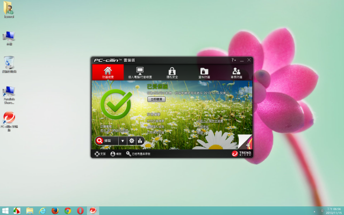Image resolution: width=344 pixels, height=215 pixels.
Task: Open File Explorer from the taskbar
Action: 30,211
